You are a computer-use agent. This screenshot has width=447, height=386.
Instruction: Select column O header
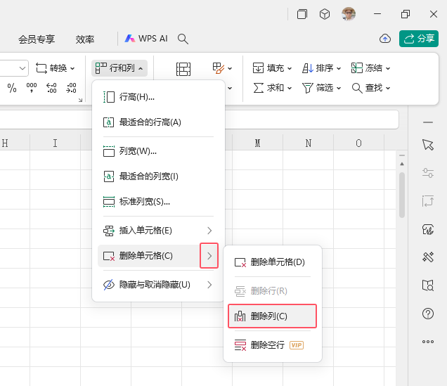point(358,143)
